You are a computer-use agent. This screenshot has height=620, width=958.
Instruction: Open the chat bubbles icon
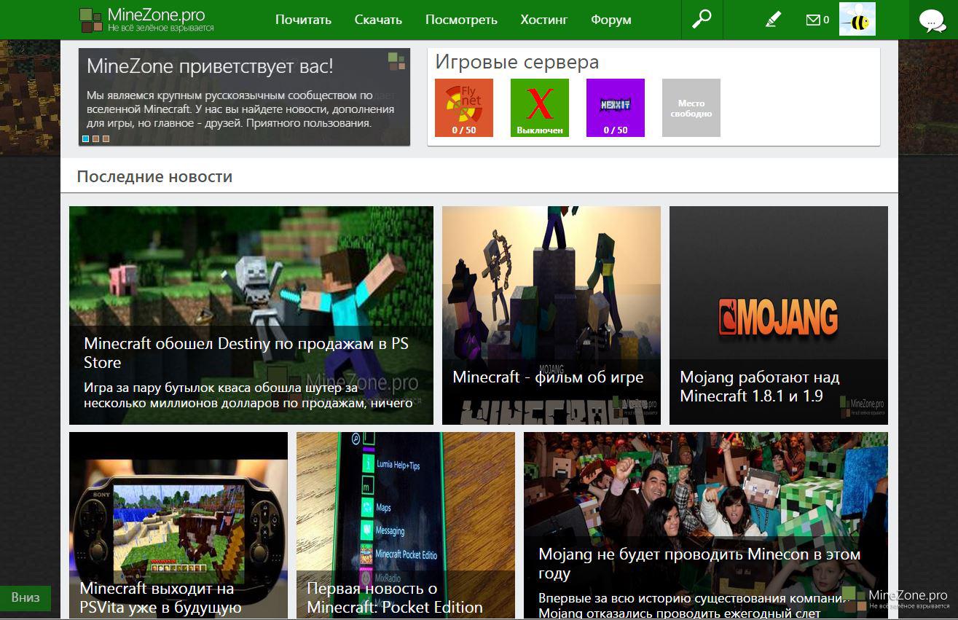point(933,20)
